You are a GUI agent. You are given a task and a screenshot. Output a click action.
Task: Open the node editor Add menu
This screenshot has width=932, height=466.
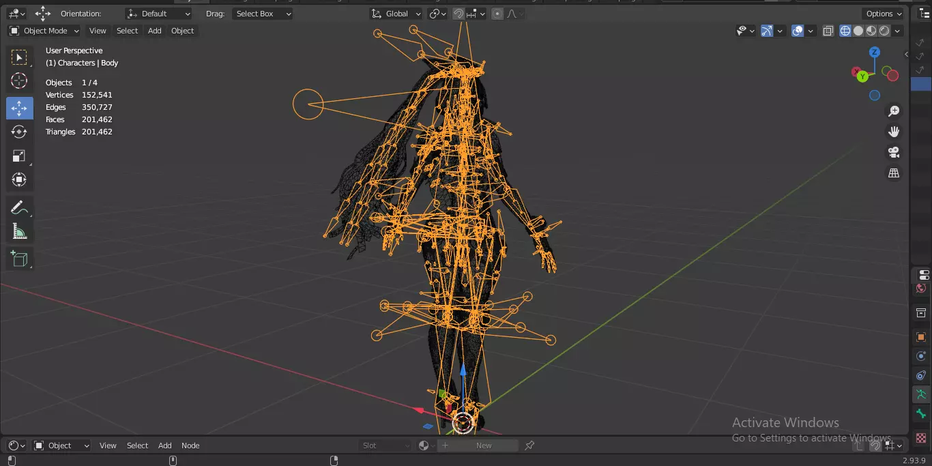(x=165, y=446)
